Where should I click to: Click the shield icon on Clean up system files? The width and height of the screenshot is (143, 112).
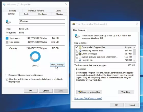[80, 92]
